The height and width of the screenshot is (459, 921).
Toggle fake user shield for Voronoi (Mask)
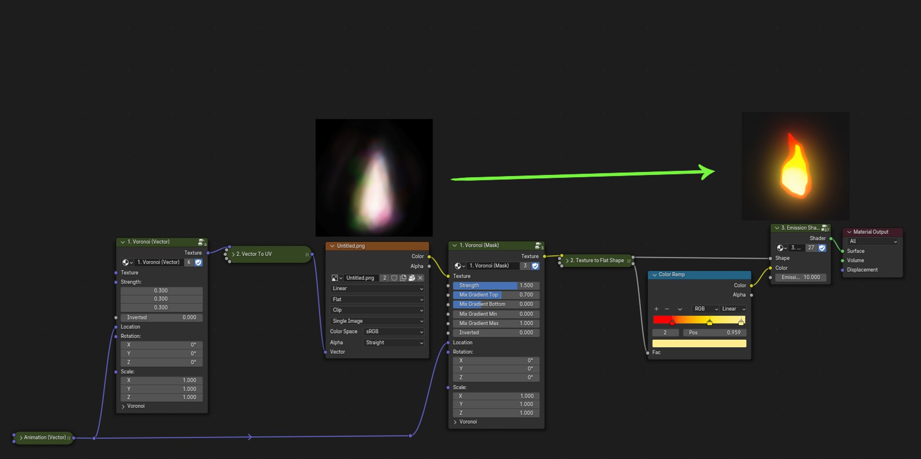(535, 266)
